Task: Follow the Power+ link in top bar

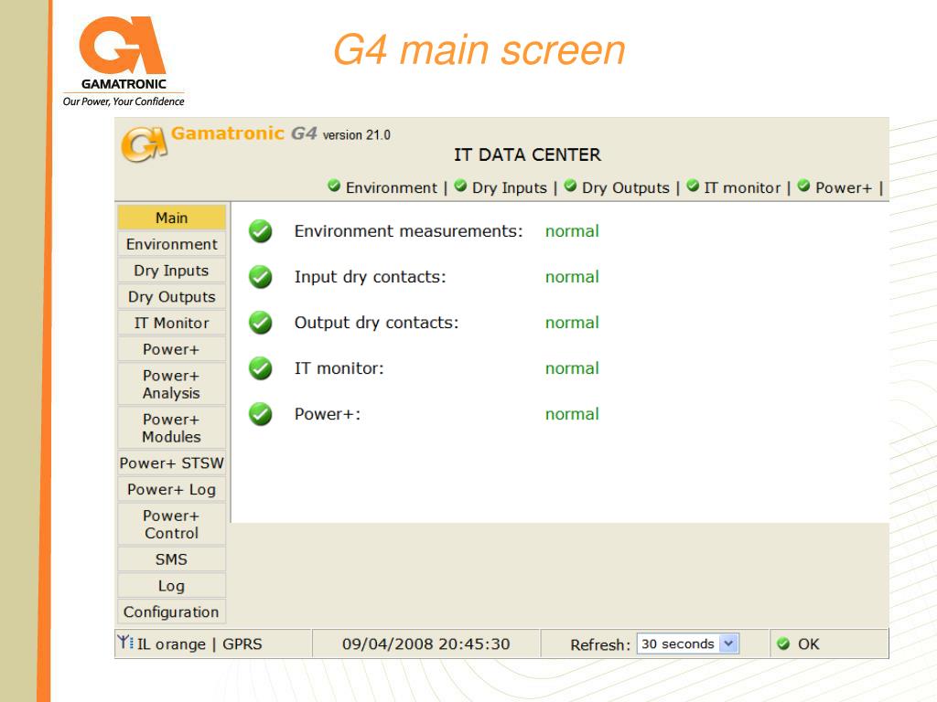Action: pos(844,187)
